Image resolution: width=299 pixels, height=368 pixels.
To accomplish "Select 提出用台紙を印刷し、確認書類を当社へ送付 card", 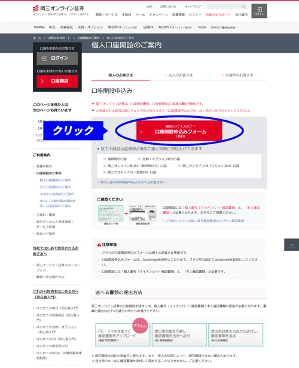I will point(179,334).
